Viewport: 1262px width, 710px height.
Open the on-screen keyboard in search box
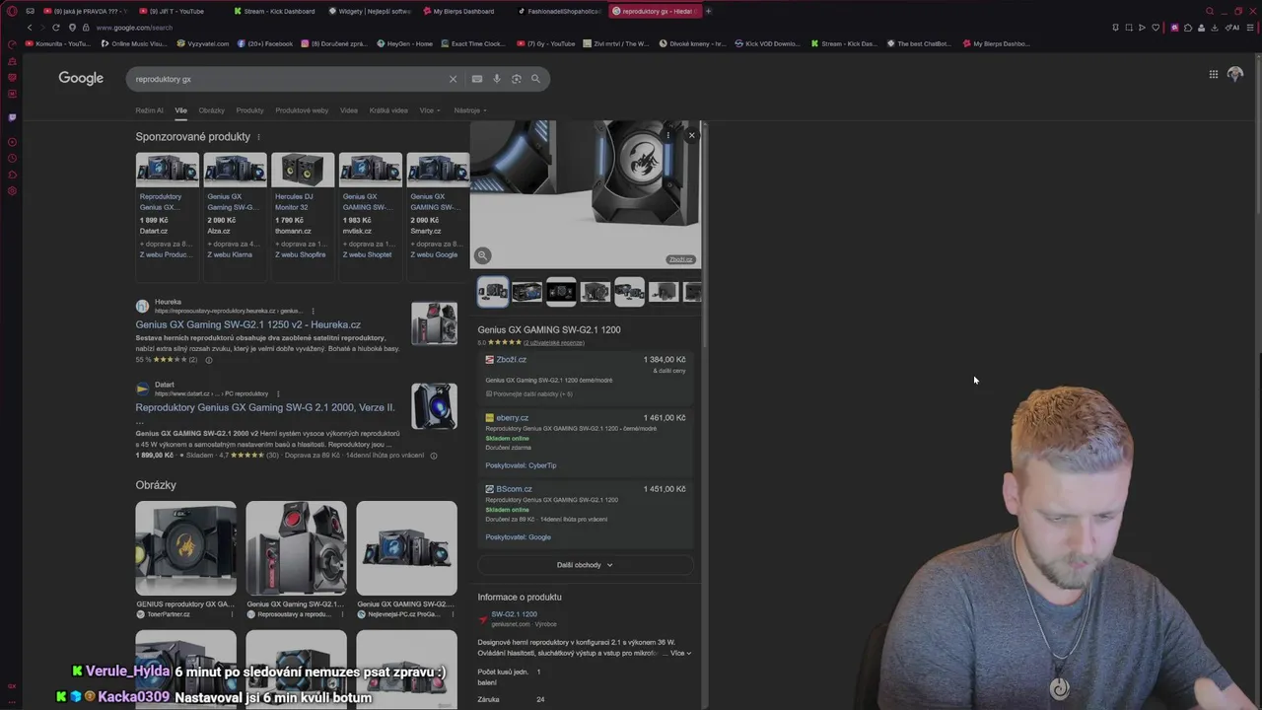tap(477, 79)
